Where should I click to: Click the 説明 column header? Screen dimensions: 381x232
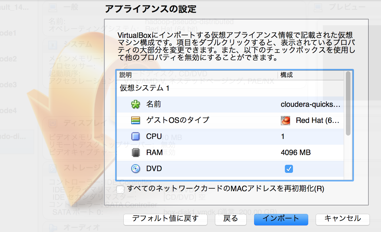(x=126, y=75)
